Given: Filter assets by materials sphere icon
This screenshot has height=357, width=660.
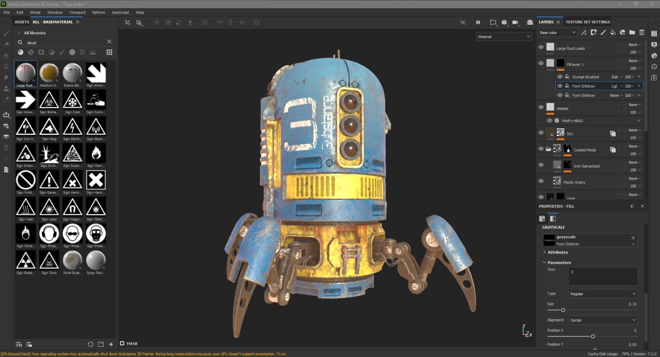Looking at the screenshot, I should 20,52.
